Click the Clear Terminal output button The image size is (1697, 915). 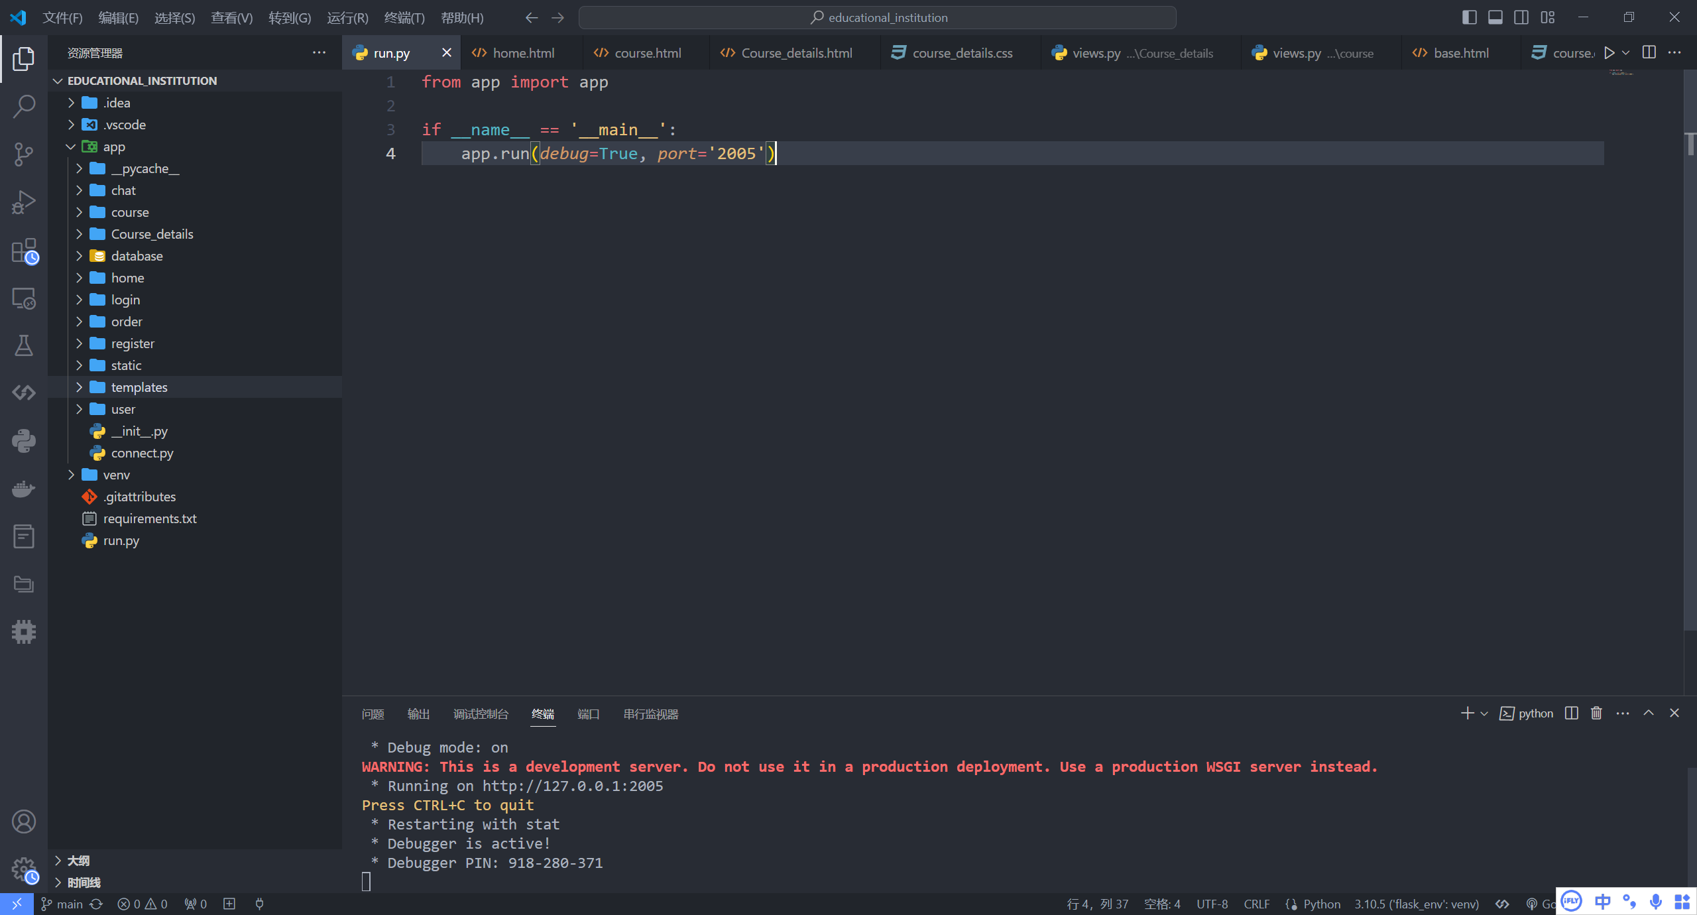pyautogui.click(x=1597, y=712)
